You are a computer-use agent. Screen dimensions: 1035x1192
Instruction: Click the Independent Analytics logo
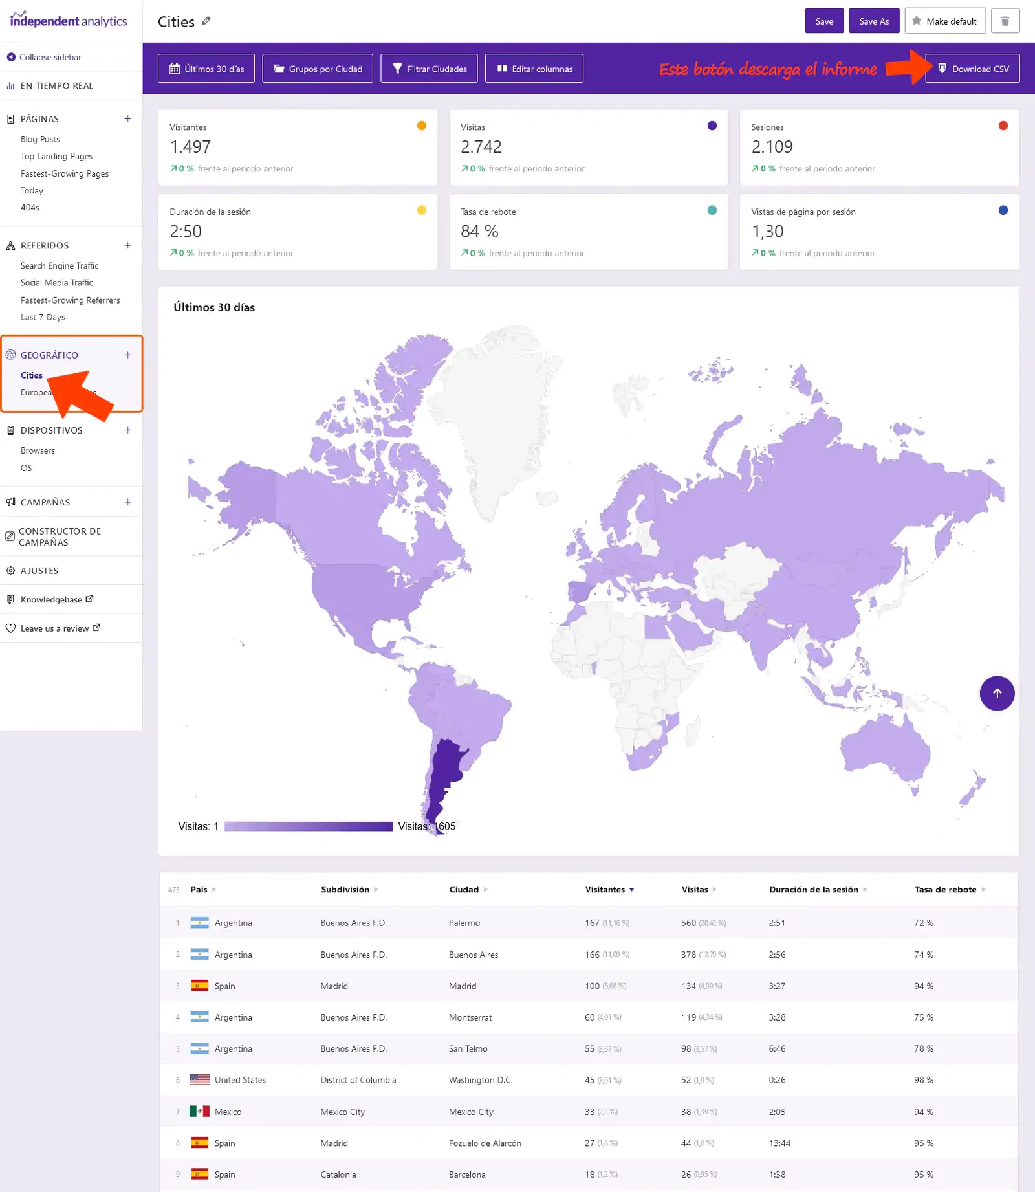(x=69, y=20)
